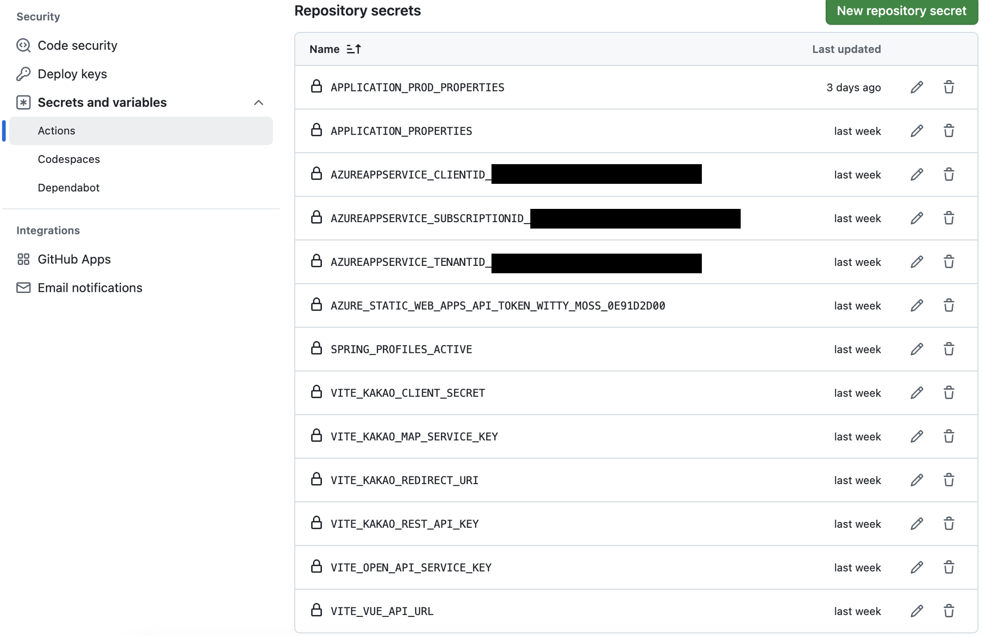The image size is (982, 636).
Task: Open Code security settings
Action: 77,46
